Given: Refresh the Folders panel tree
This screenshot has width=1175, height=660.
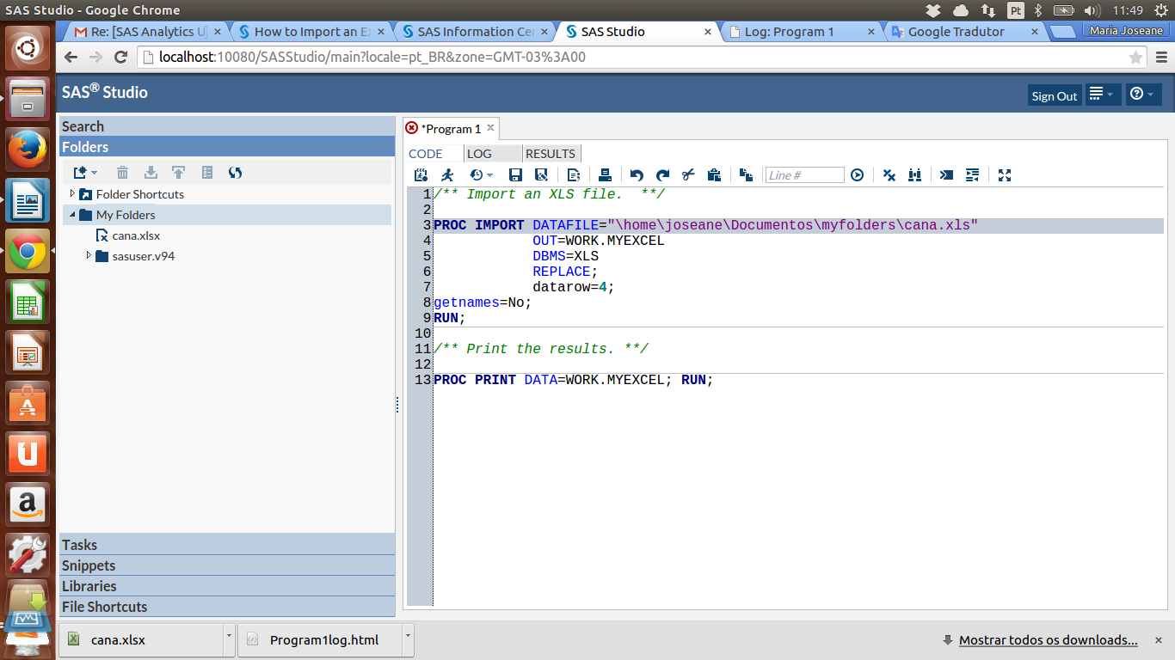Looking at the screenshot, I should point(235,173).
